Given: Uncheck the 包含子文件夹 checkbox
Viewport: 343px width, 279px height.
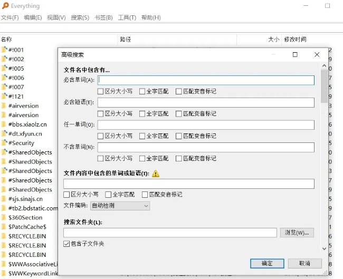Looking at the screenshot, I should pos(66,244).
